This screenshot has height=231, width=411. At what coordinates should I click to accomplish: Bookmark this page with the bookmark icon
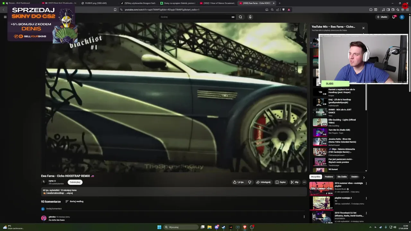pos(115,10)
